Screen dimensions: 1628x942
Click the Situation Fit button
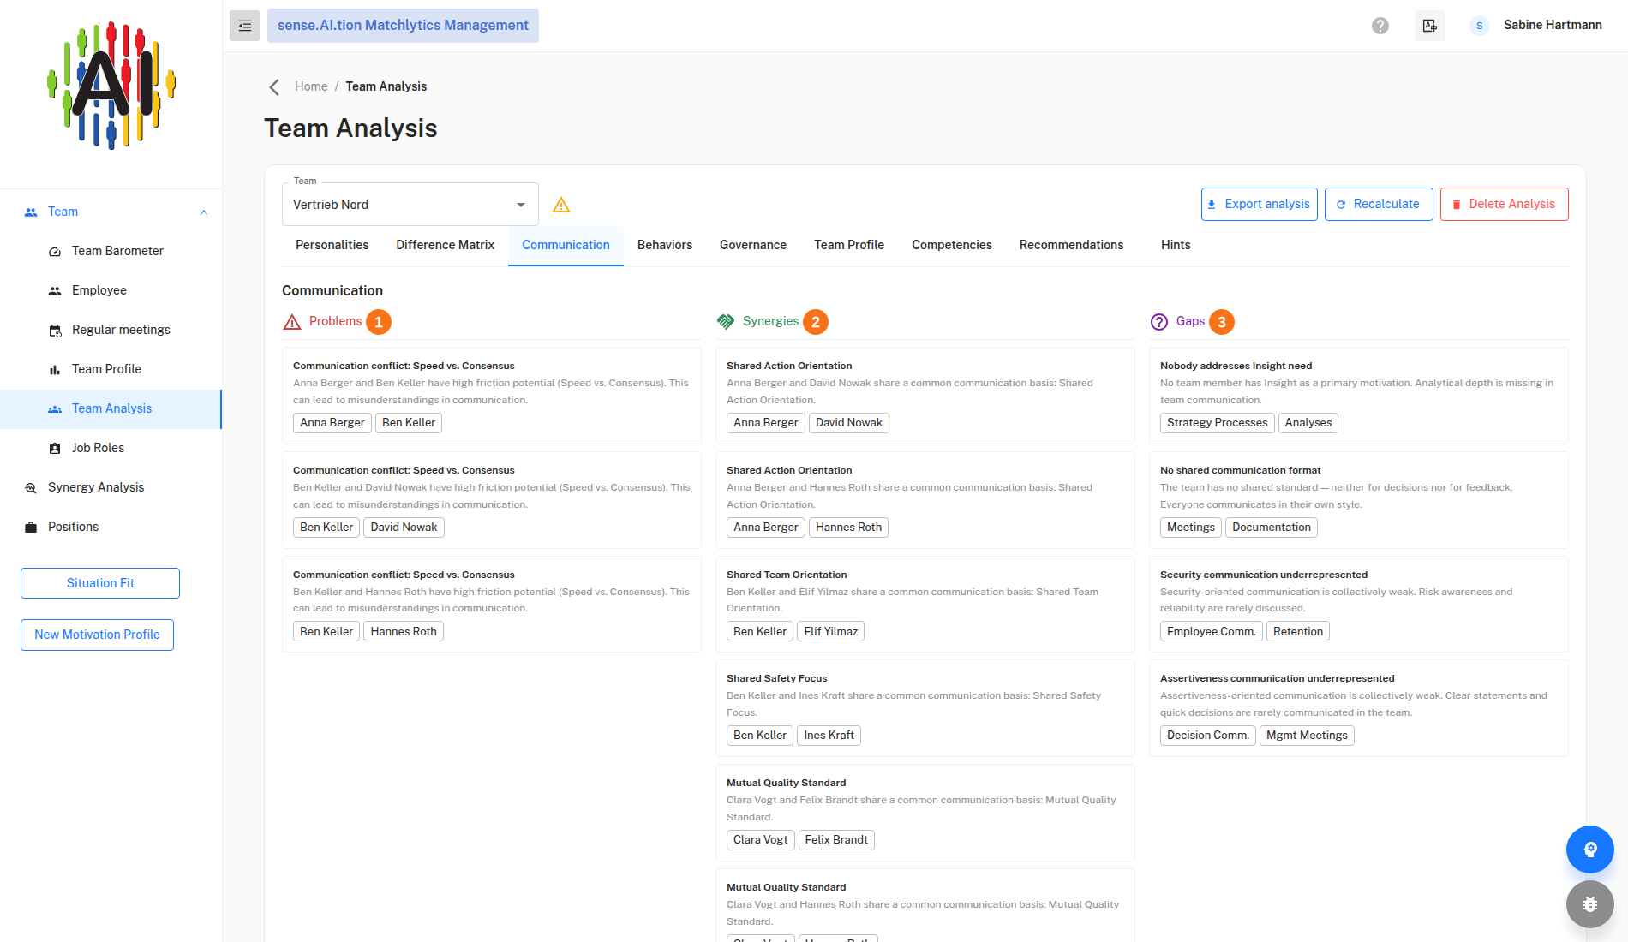click(x=100, y=583)
